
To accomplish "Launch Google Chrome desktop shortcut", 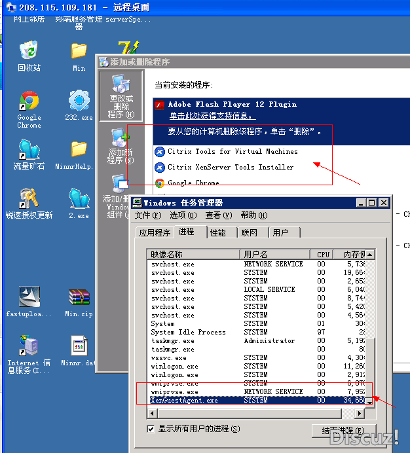I will [x=29, y=101].
